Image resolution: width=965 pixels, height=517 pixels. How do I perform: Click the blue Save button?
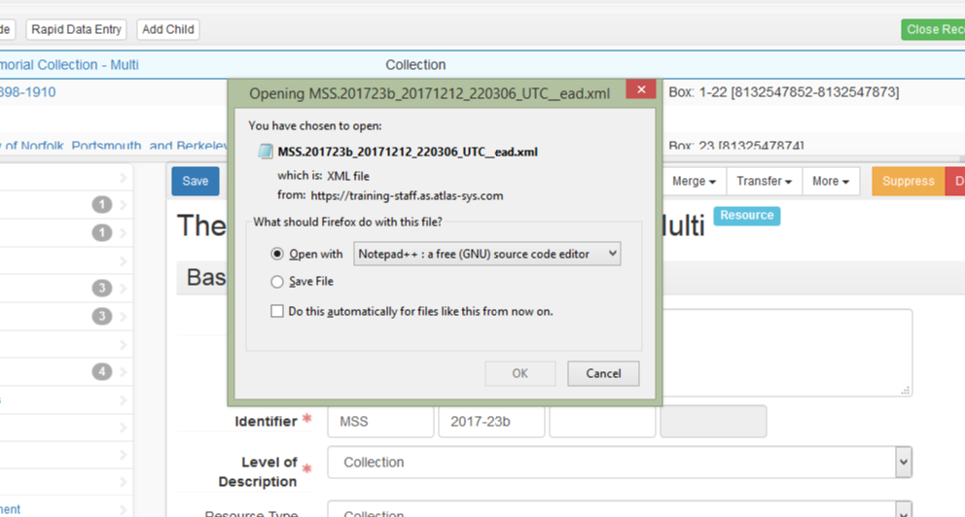(x=196, y=182)
